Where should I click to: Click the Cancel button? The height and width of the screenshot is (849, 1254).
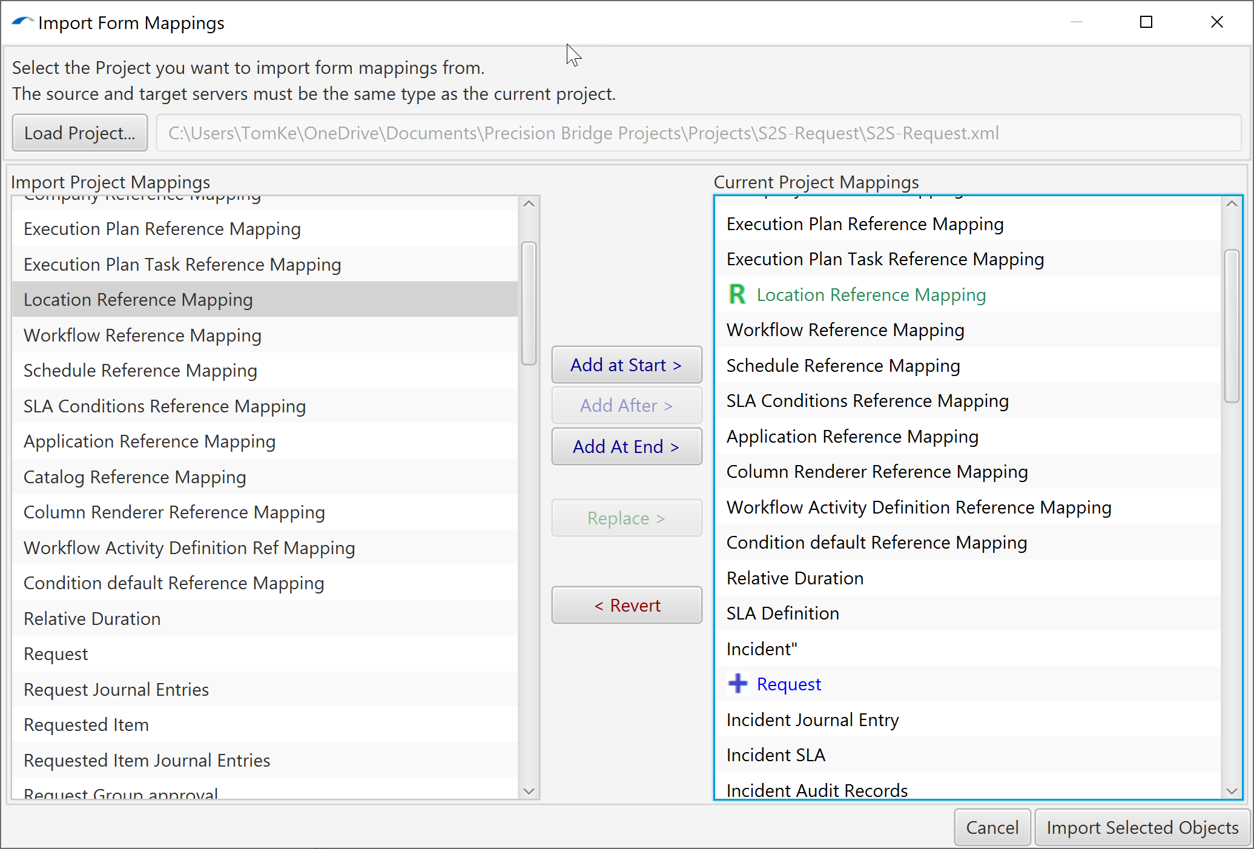[x=992, y=827]
